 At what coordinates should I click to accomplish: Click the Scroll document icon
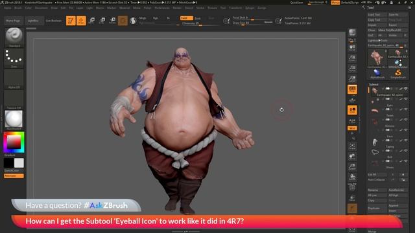(x=352, y=48)
